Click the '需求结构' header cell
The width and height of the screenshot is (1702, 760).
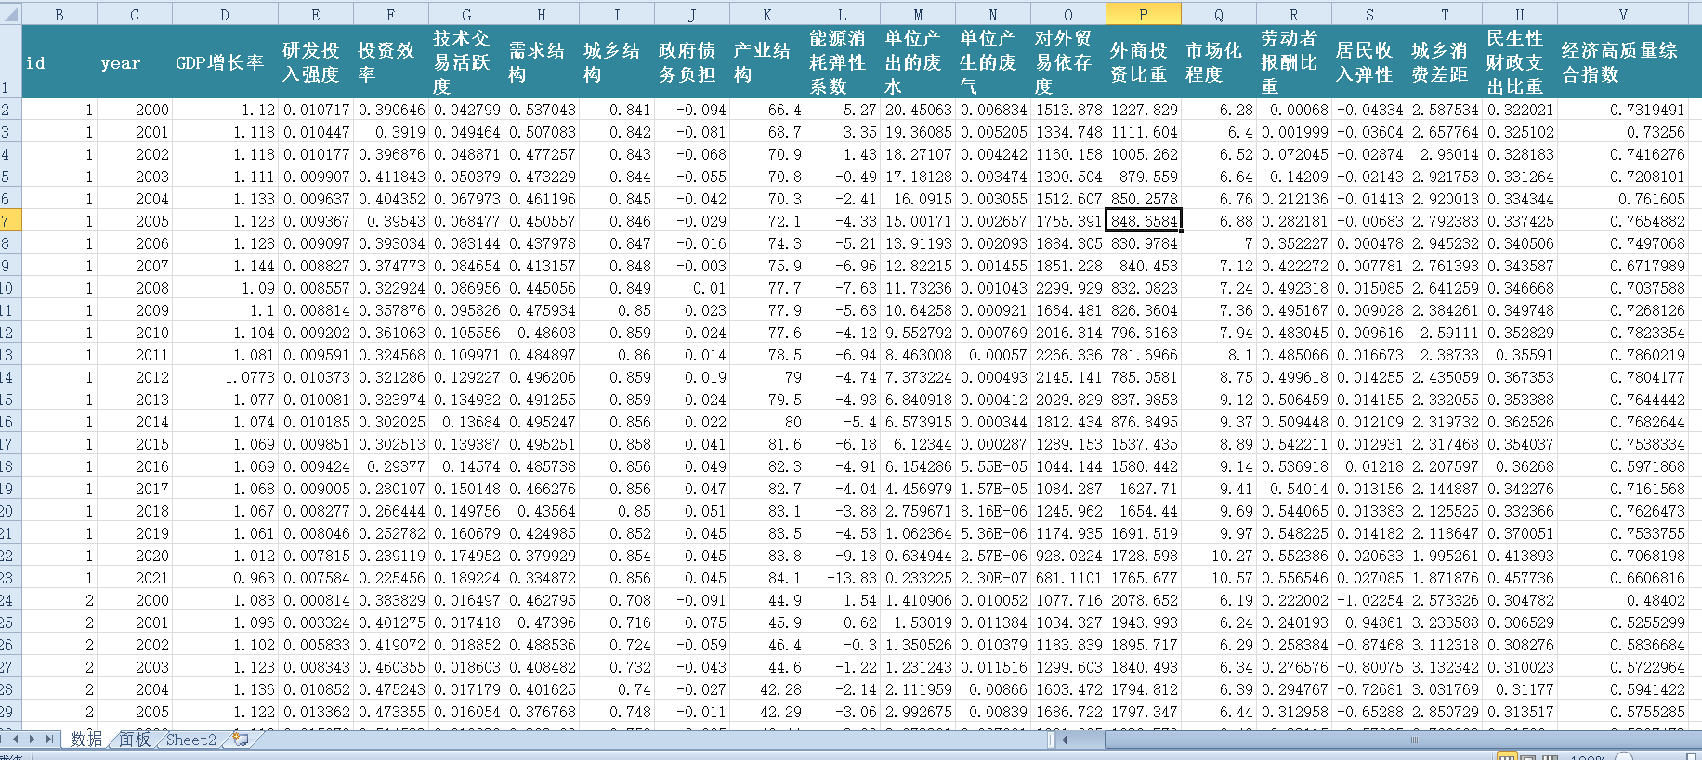[x=542, y=61]
